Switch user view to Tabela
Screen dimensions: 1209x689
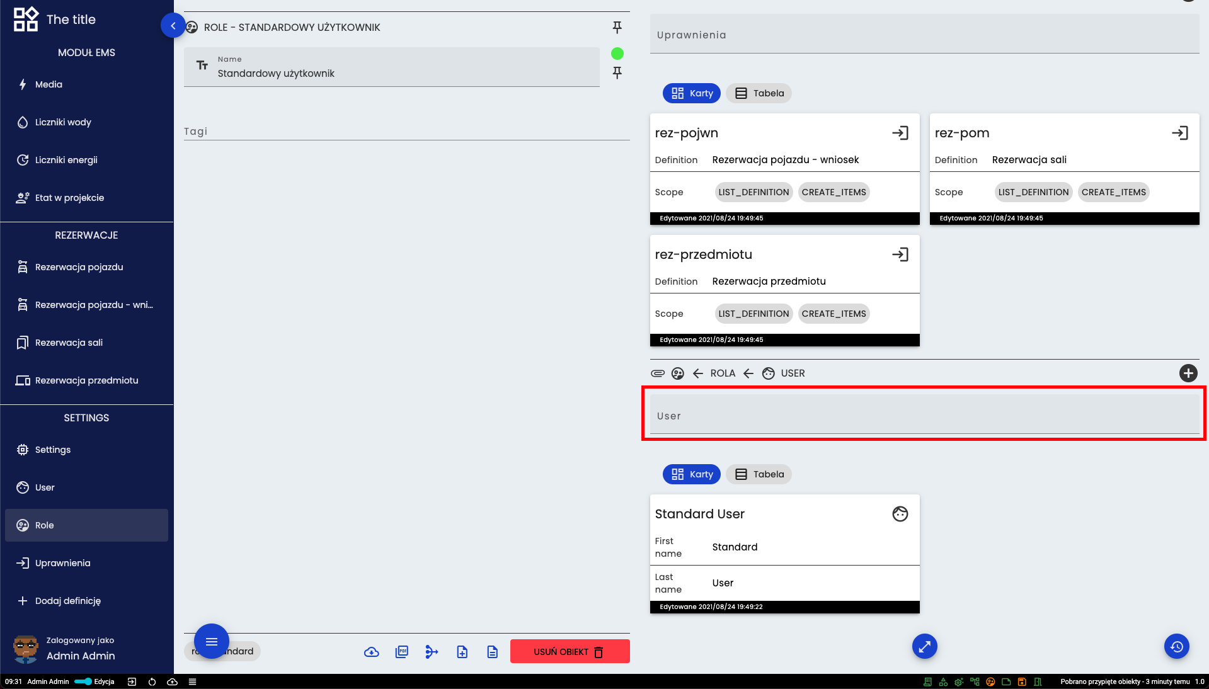point(759,474)
